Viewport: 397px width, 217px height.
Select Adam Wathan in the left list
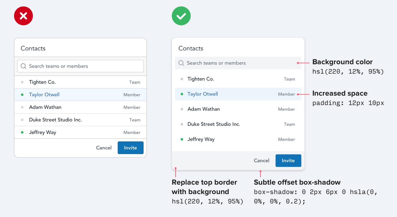[45, 107]
